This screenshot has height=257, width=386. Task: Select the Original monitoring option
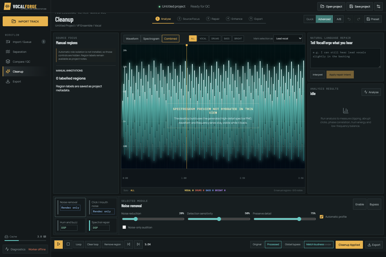click(x=257, y=244)
